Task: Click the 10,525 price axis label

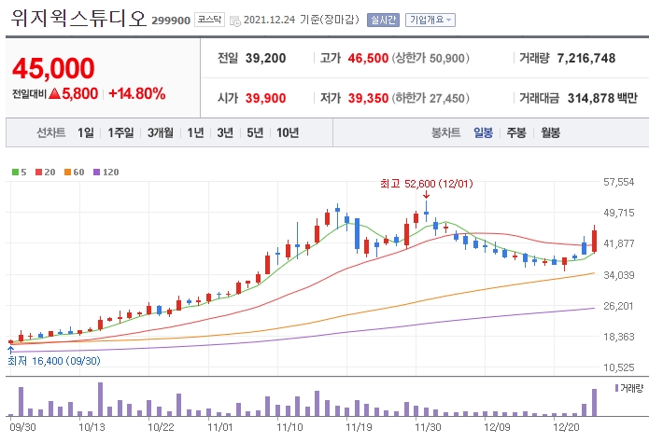Action: pos(619,367)
